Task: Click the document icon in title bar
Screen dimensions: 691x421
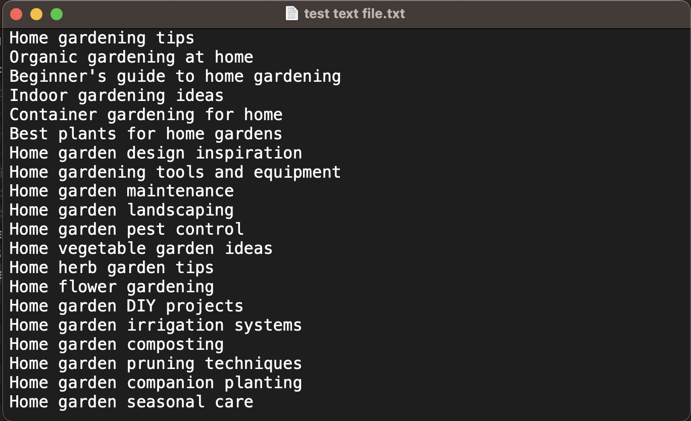Action: pos(292,14)
